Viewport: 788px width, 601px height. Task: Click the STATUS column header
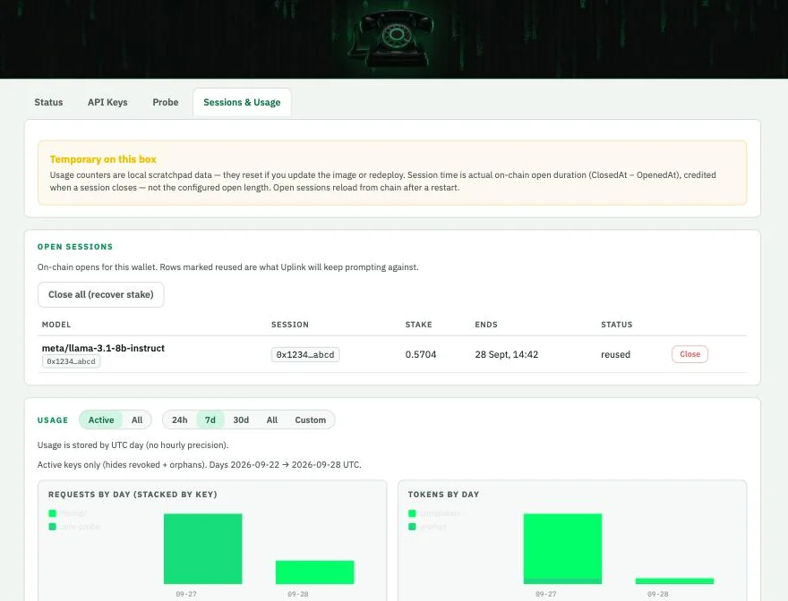(617, 325)
